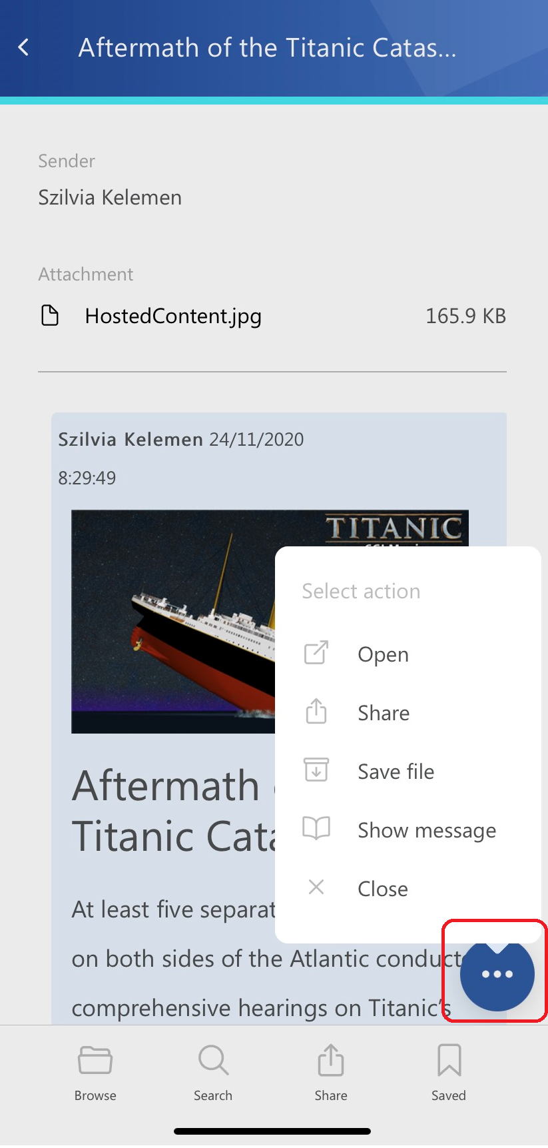
Task: Tap the Titanic ship image
Action: click(173, 621)
